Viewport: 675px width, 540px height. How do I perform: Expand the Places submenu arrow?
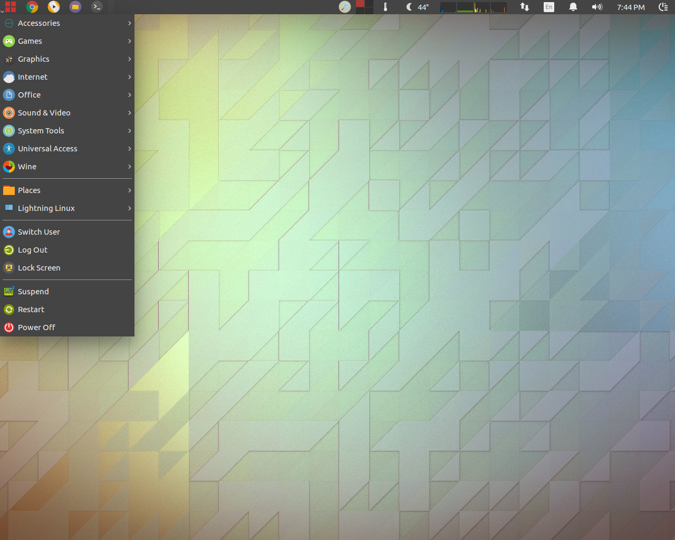(129, 190)
